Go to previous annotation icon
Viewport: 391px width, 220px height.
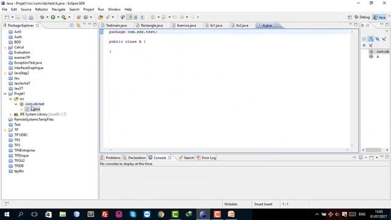click(164, 17)
